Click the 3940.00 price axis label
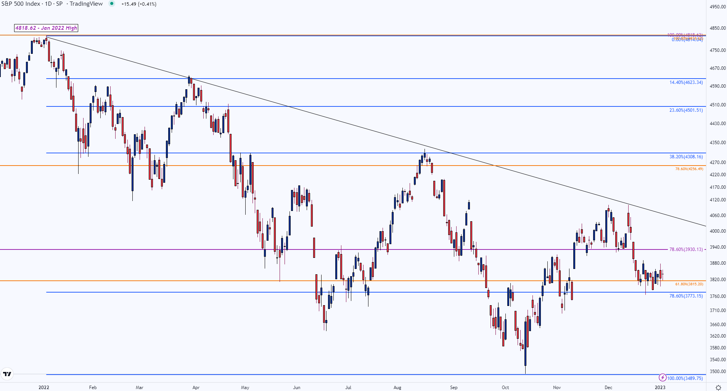The height and width of the screenshot is (391, 727). point(717,247)
